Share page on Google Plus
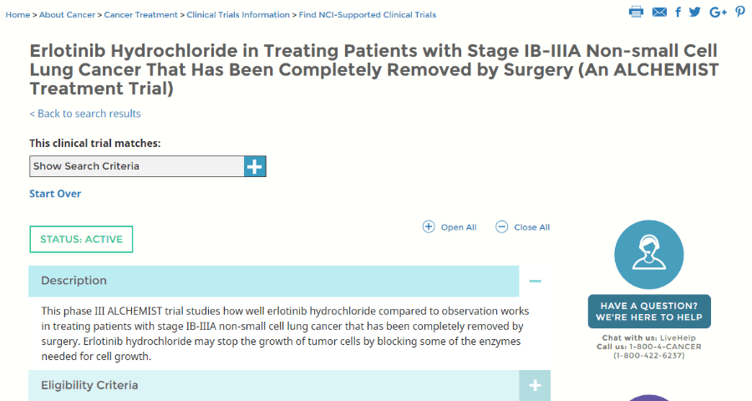 pyautogui.click(x=718, y=12)
